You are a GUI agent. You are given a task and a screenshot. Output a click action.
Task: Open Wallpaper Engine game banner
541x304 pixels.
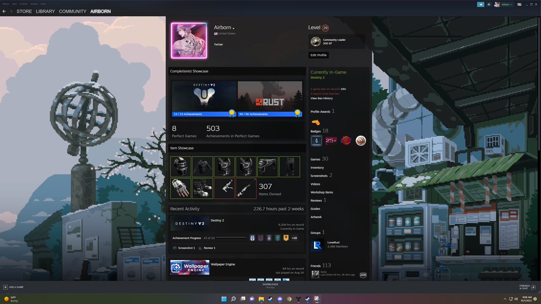(189, 268)
